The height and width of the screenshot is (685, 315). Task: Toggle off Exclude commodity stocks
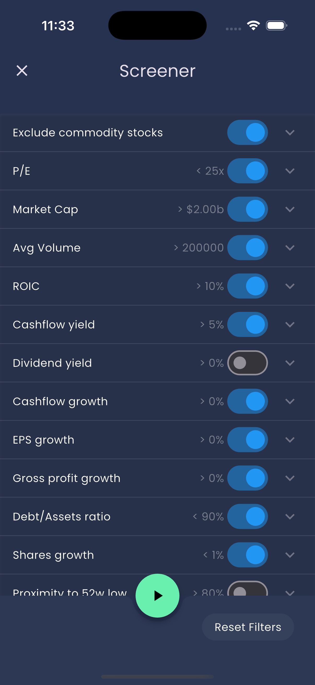click(x=247, y=132)
